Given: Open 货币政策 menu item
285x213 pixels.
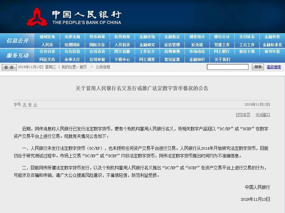Looking at the screenshot, I should point(97,37).
